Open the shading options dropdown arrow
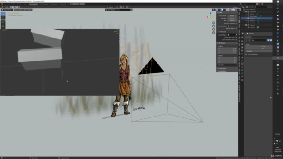Screen dimensions: 283x159 239,10
